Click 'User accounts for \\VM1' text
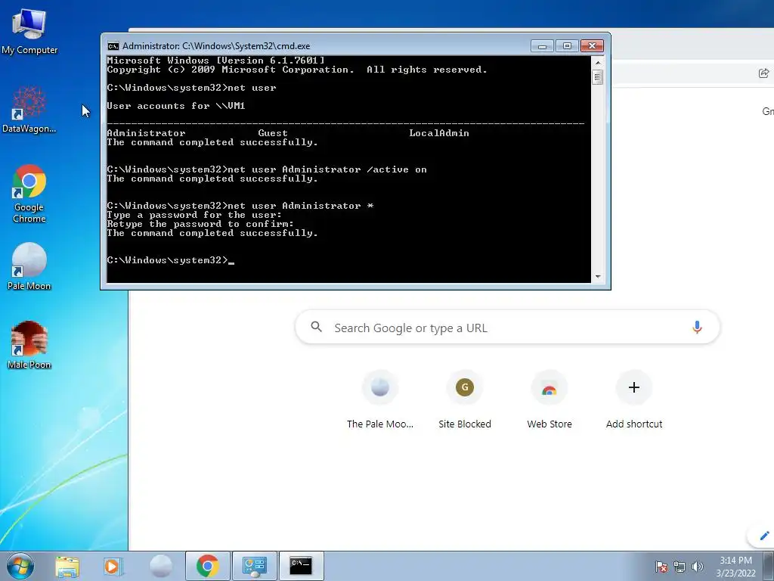 click(175, 106)
